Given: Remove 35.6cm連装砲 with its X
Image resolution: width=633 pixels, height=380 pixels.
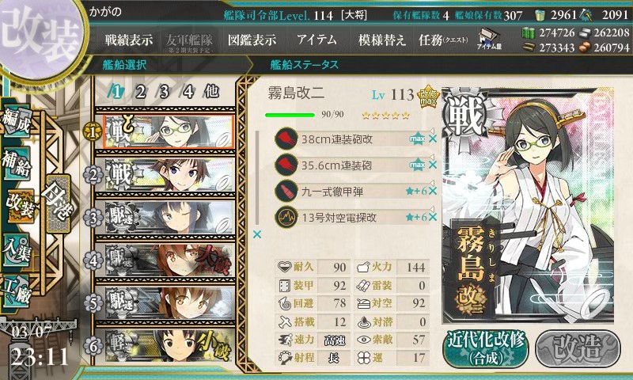Looking at the screenshot, I should click(x=433, y=165).
